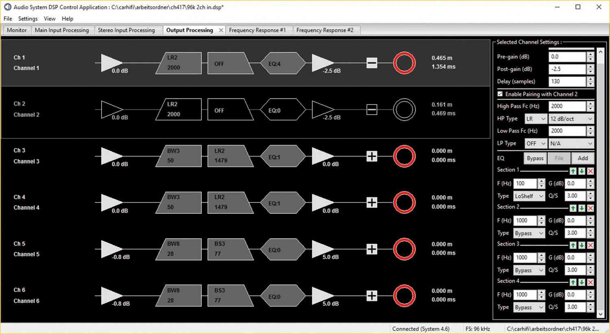Select Channel 1 low-pass OFF block
This screenshot has height=334, width=610.
click(x=230, y=63)
